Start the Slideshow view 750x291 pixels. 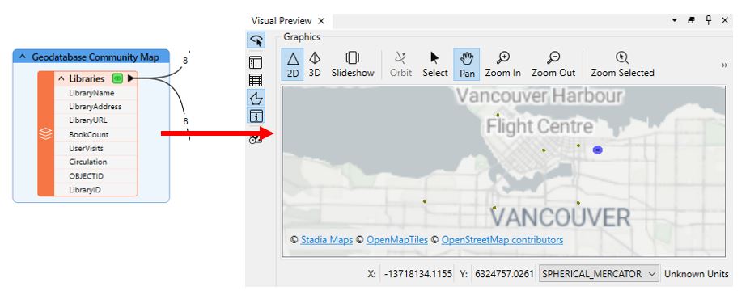point(353,64)
